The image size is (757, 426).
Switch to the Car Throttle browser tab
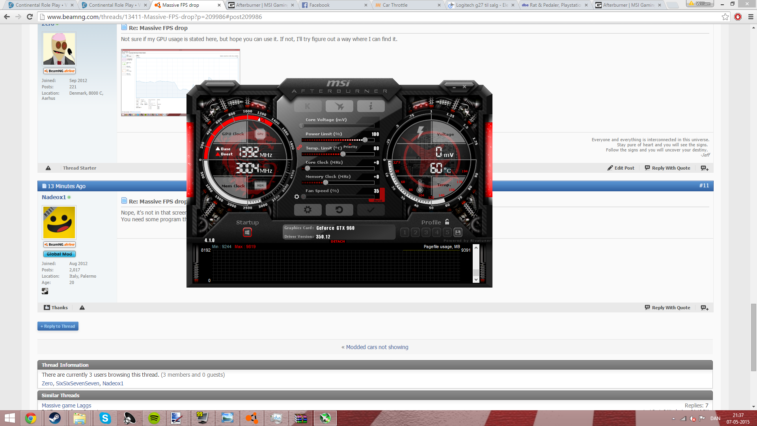click(x=408, y=5)
